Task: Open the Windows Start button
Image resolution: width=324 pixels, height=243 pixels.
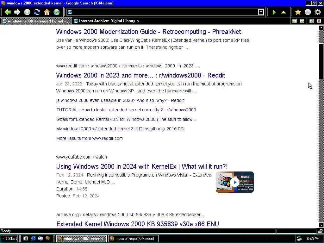Action: 9,239
